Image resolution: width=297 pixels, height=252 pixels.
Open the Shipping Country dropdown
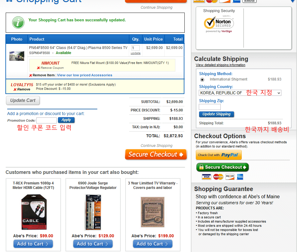click(240, 93)
